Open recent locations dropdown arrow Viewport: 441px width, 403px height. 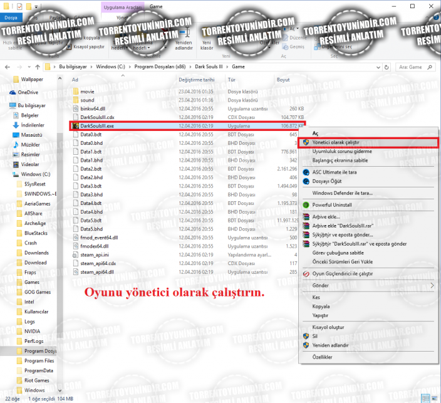[29, 67]
